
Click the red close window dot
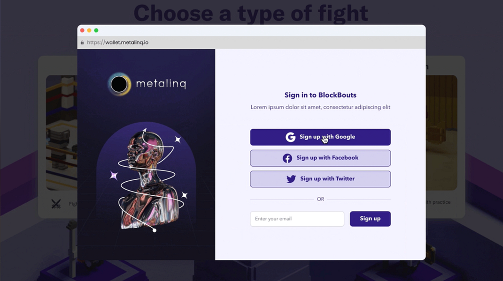tap(82, 30)
